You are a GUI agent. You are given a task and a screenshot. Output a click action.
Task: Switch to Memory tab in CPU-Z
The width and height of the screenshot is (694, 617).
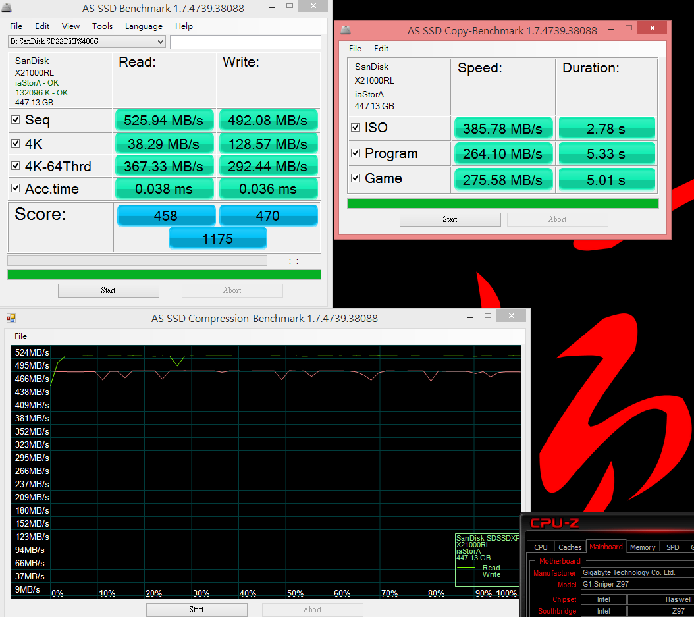coord(643,547)
